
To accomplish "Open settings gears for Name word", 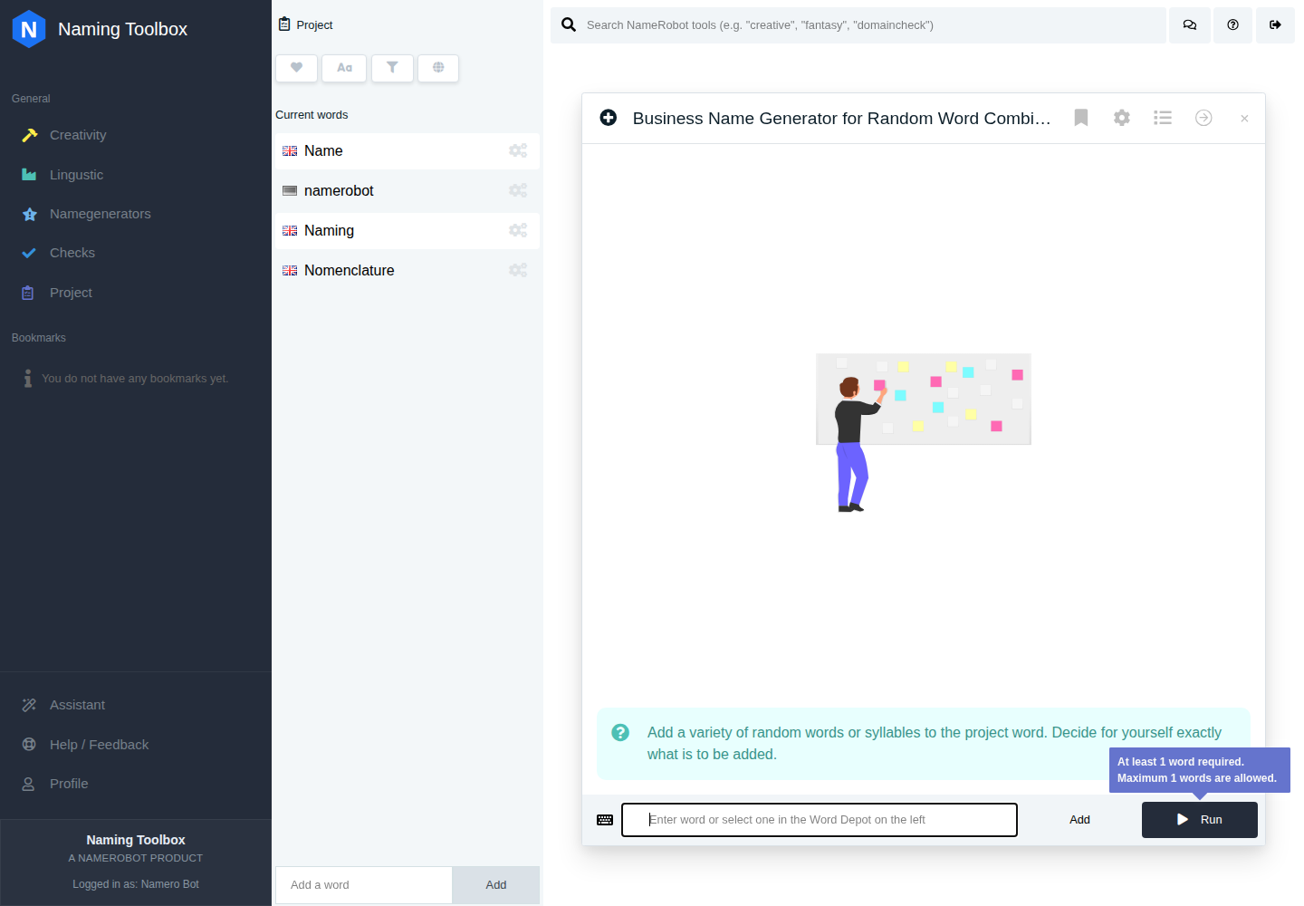I will point(518,151).
